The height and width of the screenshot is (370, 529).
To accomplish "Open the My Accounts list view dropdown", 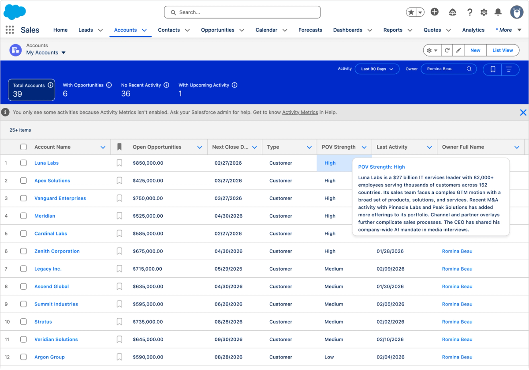I will 63,53.
